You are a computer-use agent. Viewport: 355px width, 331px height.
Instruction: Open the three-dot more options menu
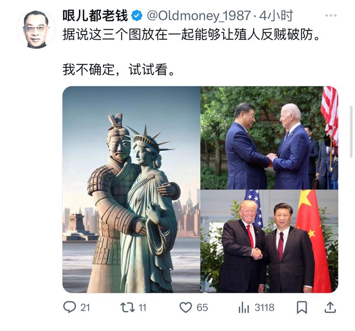pyautogui.click(x=331, y=15)
